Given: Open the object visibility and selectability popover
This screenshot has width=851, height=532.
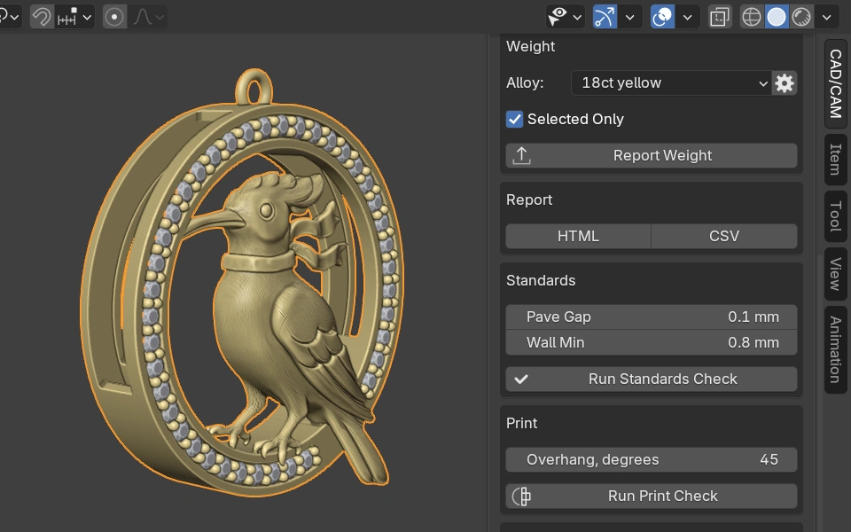Looking at the screenshot, I should tap(565, 17).
